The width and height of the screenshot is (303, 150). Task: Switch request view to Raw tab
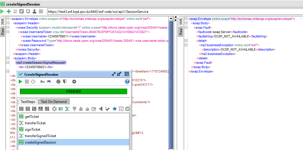tap(2, 32)
